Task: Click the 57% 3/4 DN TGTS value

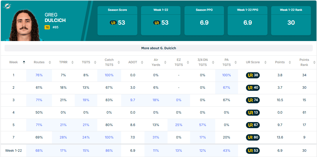Action: click(202, 125)
